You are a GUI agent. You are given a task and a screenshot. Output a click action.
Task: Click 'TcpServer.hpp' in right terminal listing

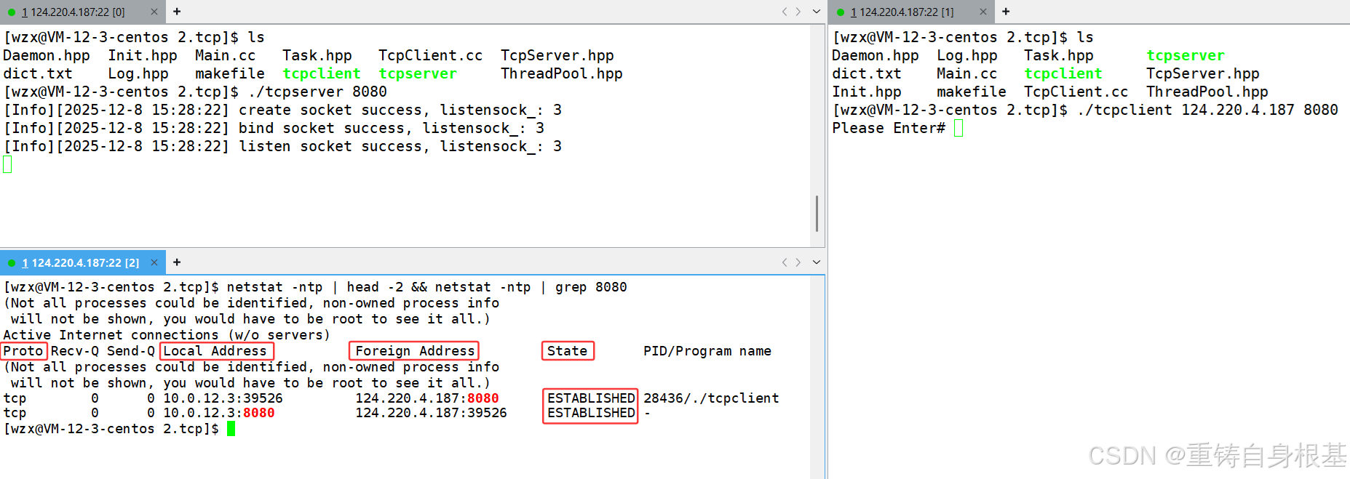pyautogui.click(x=1203, y=73)
